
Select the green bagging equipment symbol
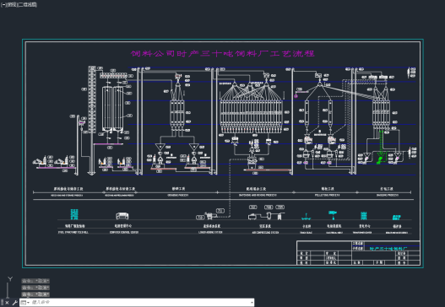(380, 159)
